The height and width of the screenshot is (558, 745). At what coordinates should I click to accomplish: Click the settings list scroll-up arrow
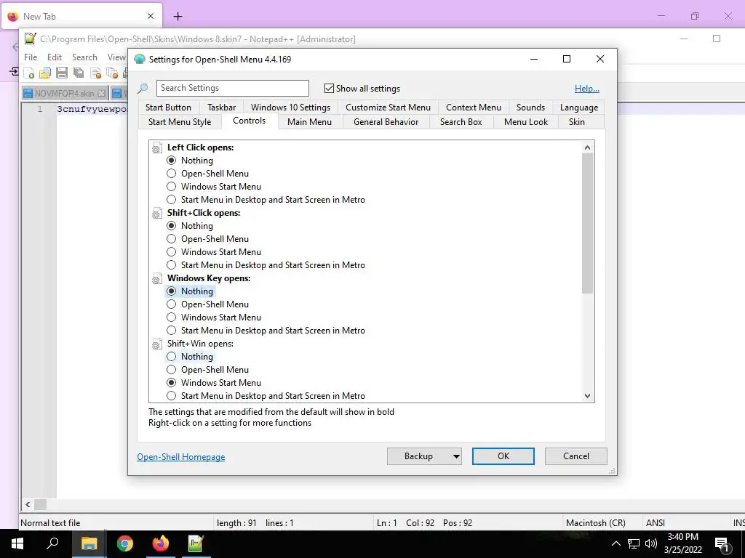coord(588,147)
